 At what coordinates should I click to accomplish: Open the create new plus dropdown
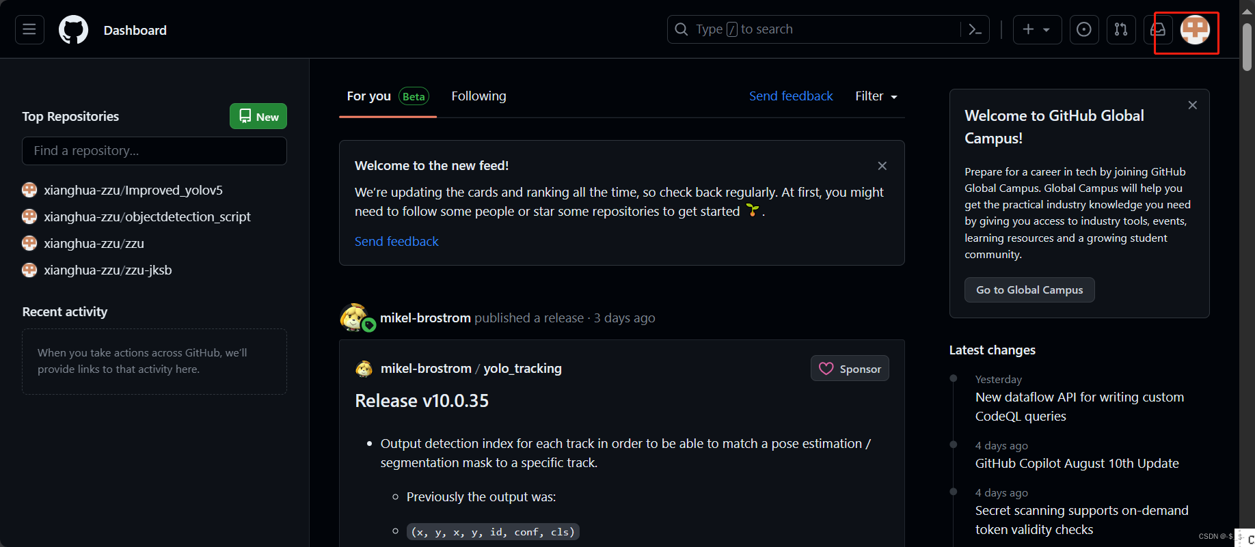(x=1037, y=29)
